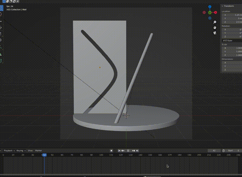Select the highlighted Select Box tool

pos(1,8)
